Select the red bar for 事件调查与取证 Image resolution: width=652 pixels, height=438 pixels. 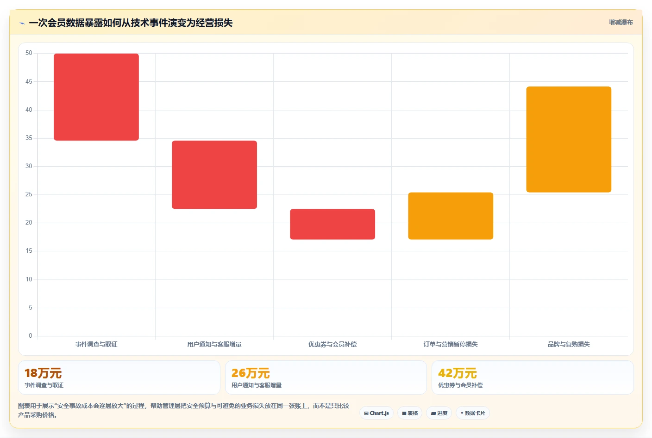click(96, 97)
